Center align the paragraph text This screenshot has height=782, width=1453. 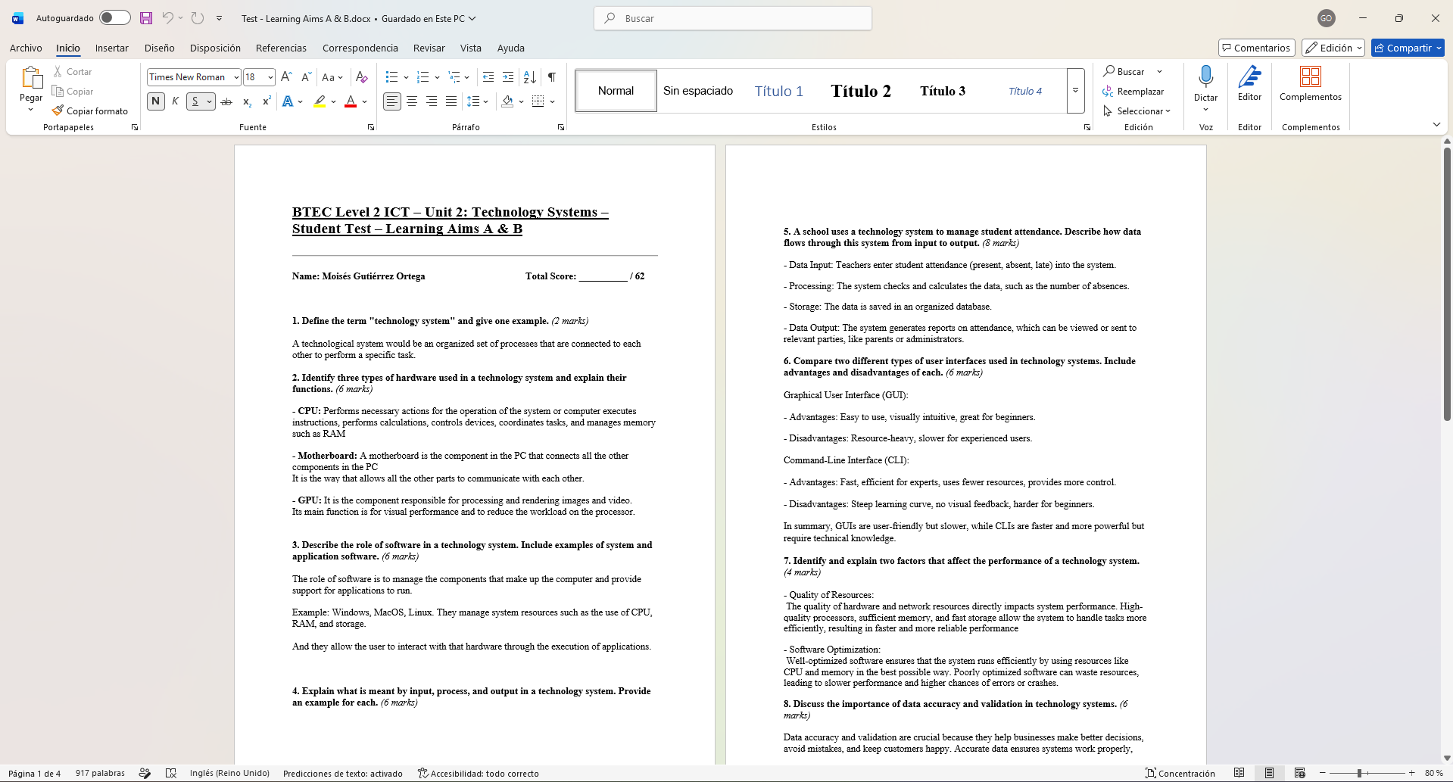coord(412,101)
